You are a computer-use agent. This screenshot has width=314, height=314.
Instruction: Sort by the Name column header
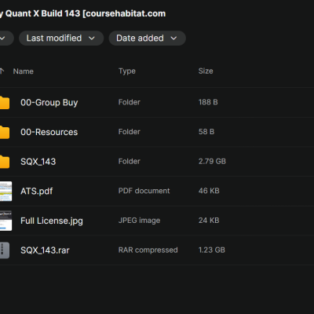pos(24,71)
